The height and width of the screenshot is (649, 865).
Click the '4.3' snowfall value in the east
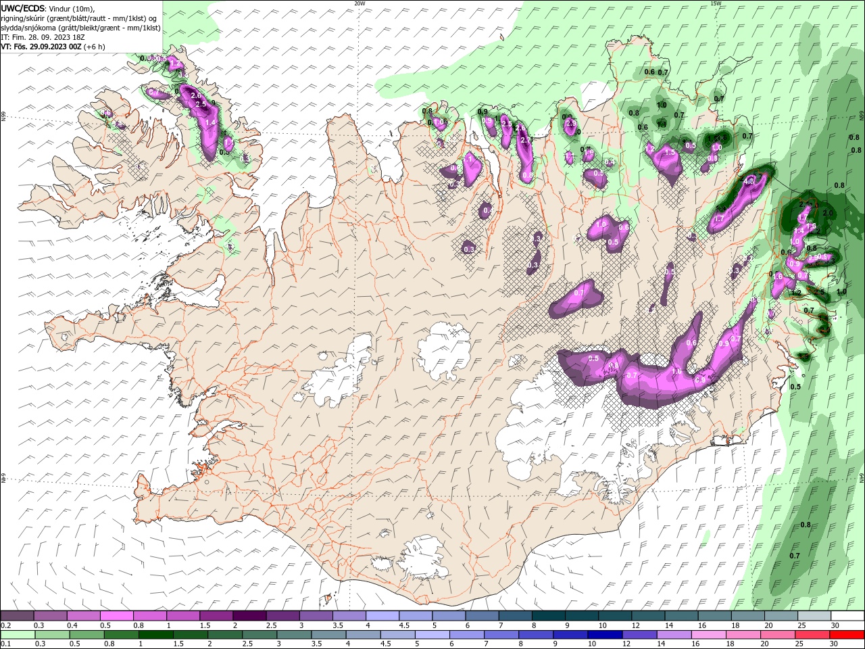click(749, 181)
